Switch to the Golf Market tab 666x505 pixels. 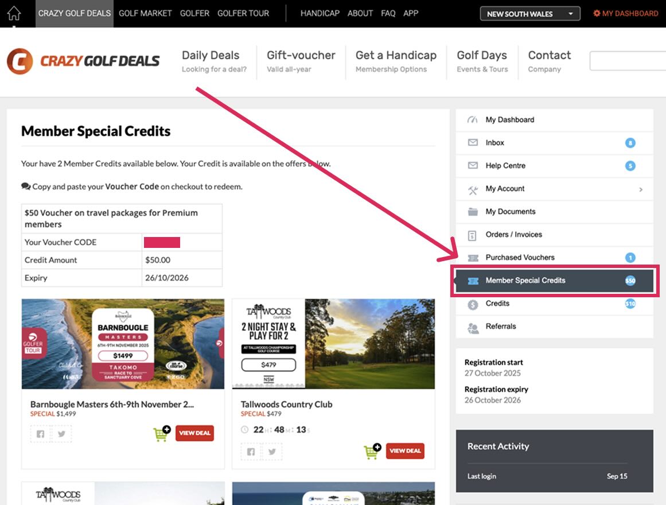(145, 13)
